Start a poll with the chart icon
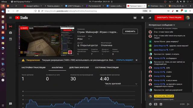The width and height of the screenshot is (193, 108). 161,104
